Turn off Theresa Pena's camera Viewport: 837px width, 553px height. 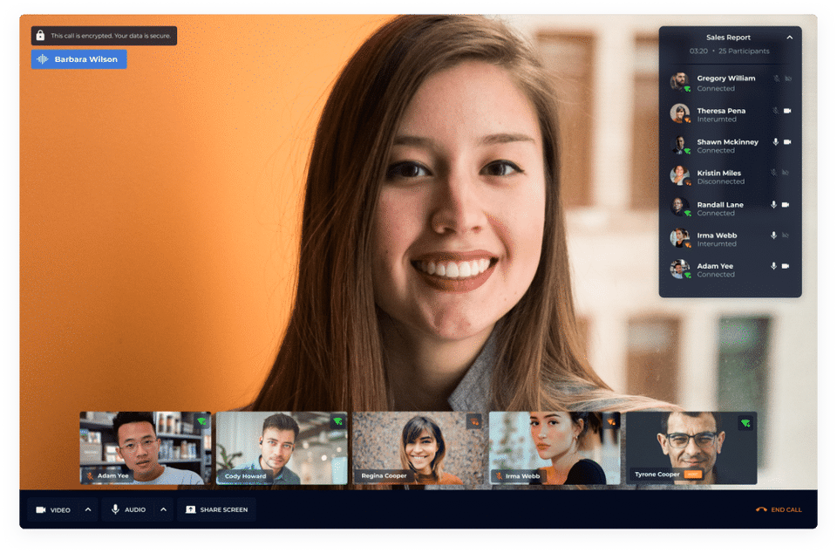click(x=787, y=111)
